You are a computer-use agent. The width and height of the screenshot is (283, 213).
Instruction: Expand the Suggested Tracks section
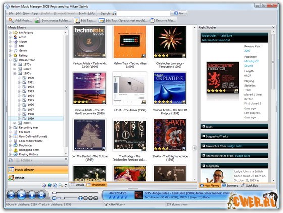(x=203, y=136)
